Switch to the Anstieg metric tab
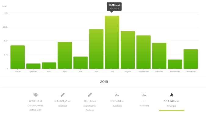 tap(117, 100)
